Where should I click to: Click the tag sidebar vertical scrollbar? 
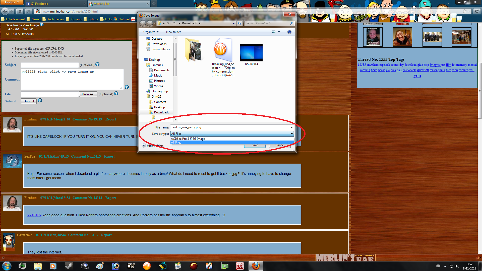click(x=480, y=90)
